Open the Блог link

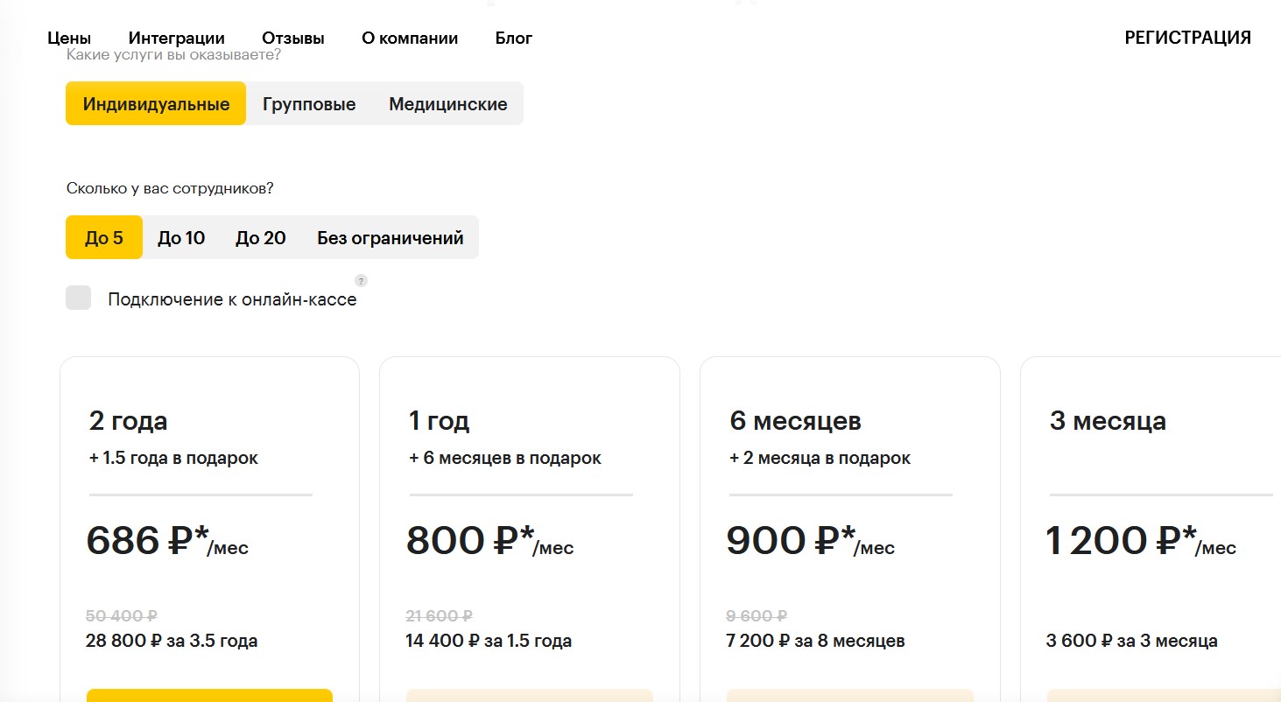[x=513, y=39]
